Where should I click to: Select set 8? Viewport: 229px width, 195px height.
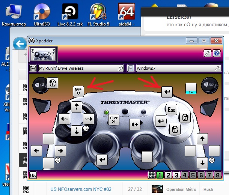click(218, 175)
